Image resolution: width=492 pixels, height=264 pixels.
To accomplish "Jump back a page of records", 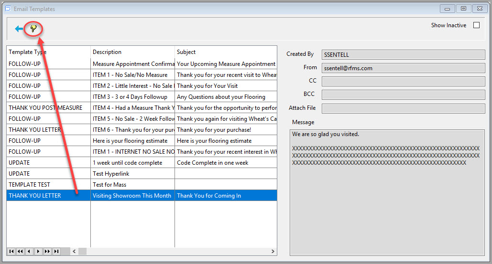I will pyautogui.click(x=20, y=251).
